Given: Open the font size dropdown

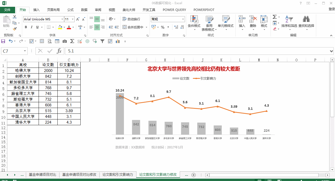Looking at the screenshot, I should tap(73, 19).
